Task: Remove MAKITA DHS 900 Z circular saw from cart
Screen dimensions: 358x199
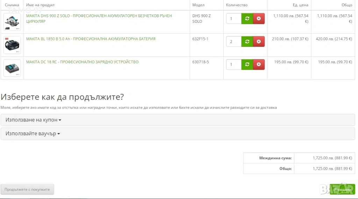Action: (259, 19)
